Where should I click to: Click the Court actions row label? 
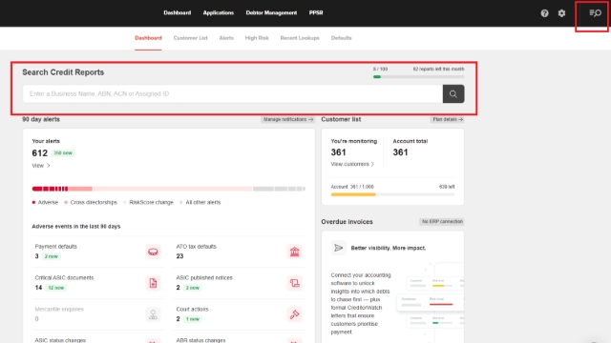click(x=192, y=309)
